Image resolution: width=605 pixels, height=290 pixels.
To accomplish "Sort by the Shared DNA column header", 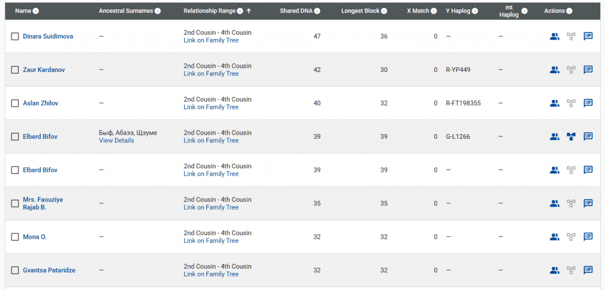I will pos(296,11).
